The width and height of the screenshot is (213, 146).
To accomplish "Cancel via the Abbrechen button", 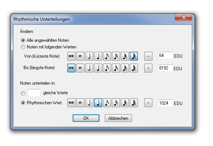I will pos(118,118).
